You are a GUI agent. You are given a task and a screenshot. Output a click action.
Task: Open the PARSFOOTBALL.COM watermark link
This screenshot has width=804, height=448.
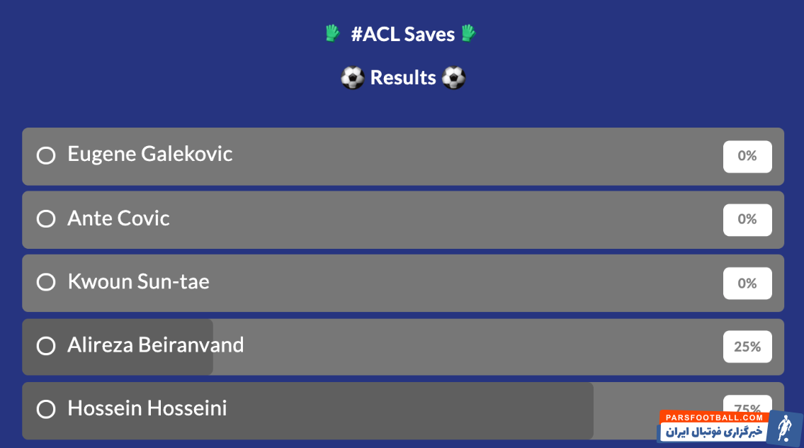714,418
